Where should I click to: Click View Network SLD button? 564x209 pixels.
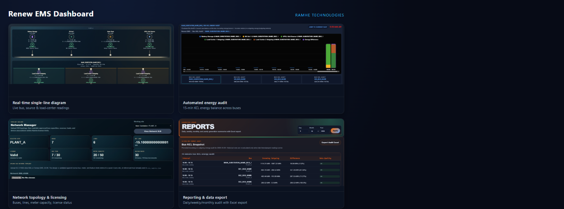(153, 131)
